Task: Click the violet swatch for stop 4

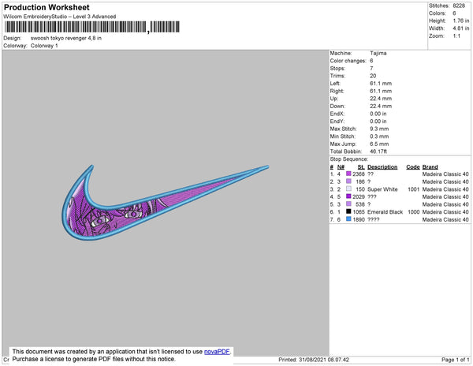Action: pos(348,196)
